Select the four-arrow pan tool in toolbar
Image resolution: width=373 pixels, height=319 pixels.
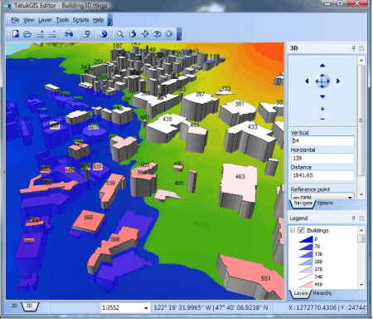pos(145,34)
